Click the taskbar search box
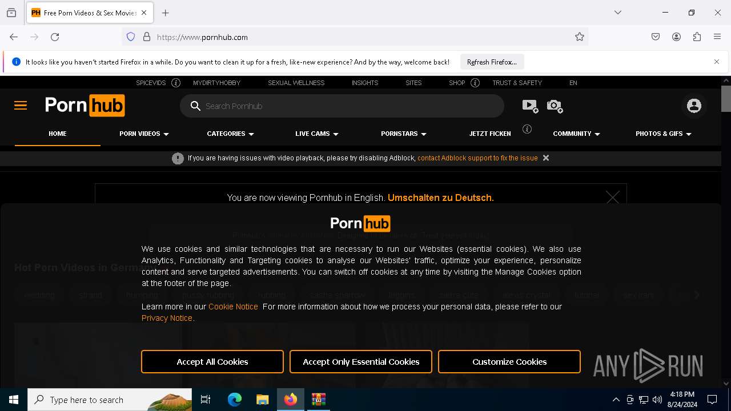Viewport: 731px width, 411px height. pyautogui.click(x=110, y=400)
